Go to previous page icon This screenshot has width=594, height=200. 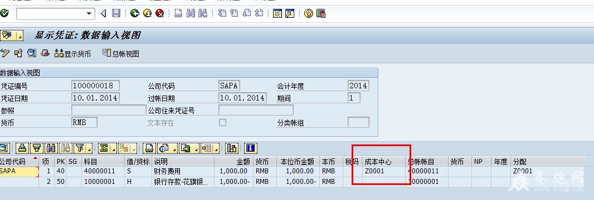tap(235, 13)
